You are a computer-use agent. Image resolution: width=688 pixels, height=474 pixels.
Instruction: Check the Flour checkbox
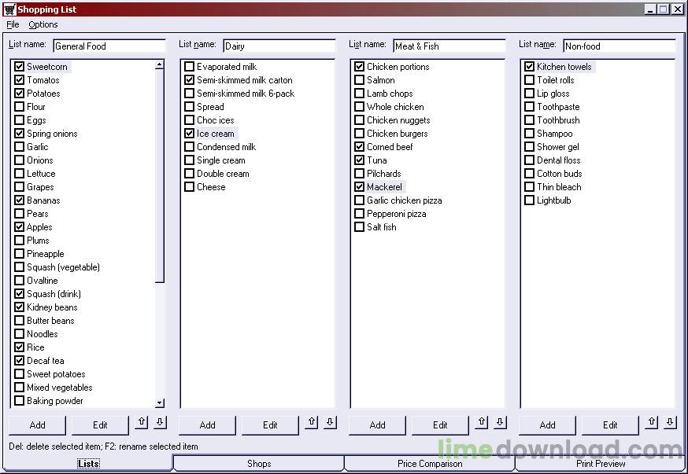coord(20,107)
